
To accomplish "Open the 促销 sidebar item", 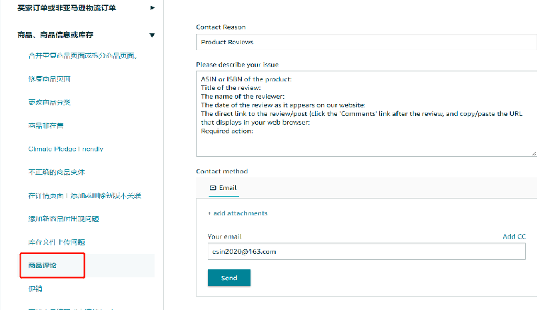I will coord(35,289).
